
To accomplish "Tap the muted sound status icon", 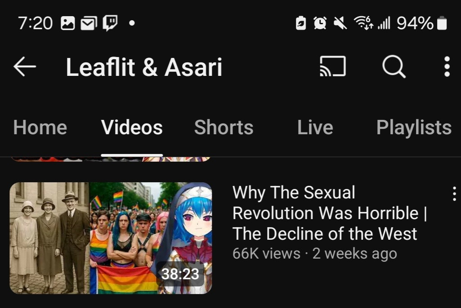I will pos(340,23).
